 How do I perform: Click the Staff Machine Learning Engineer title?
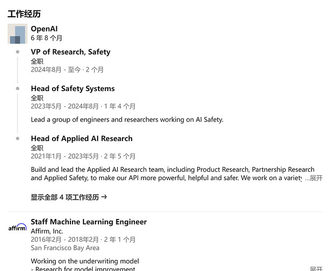coord(88,222)
